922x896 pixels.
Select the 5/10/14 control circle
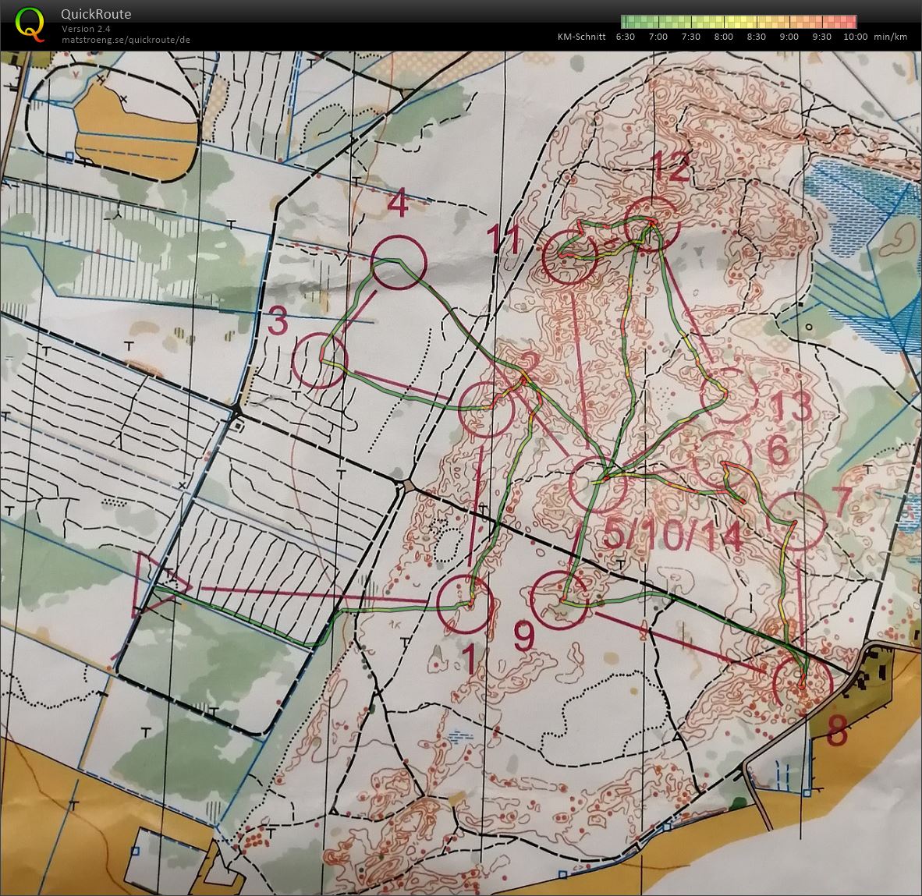(598, 485)
